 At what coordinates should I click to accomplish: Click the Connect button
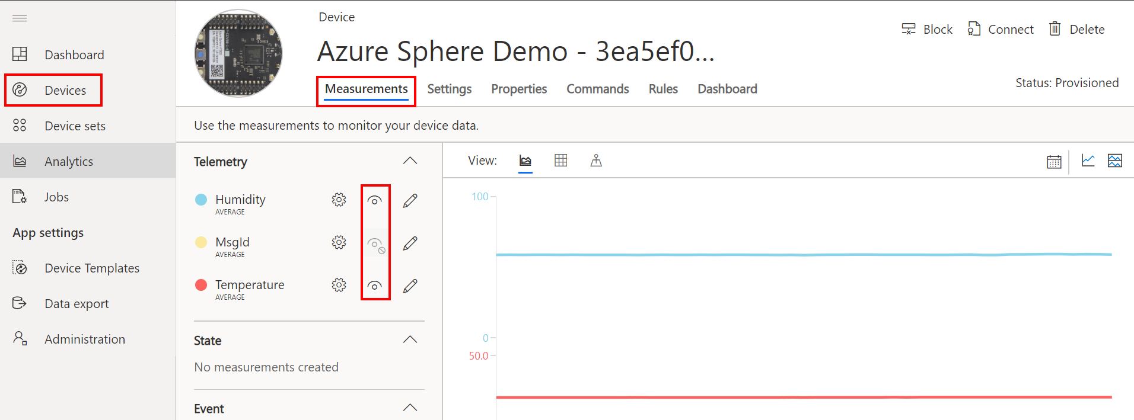coord(1001,29)
